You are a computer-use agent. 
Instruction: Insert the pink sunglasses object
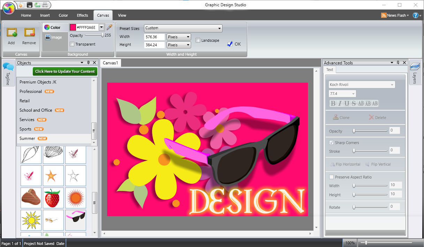click(75, 220)
